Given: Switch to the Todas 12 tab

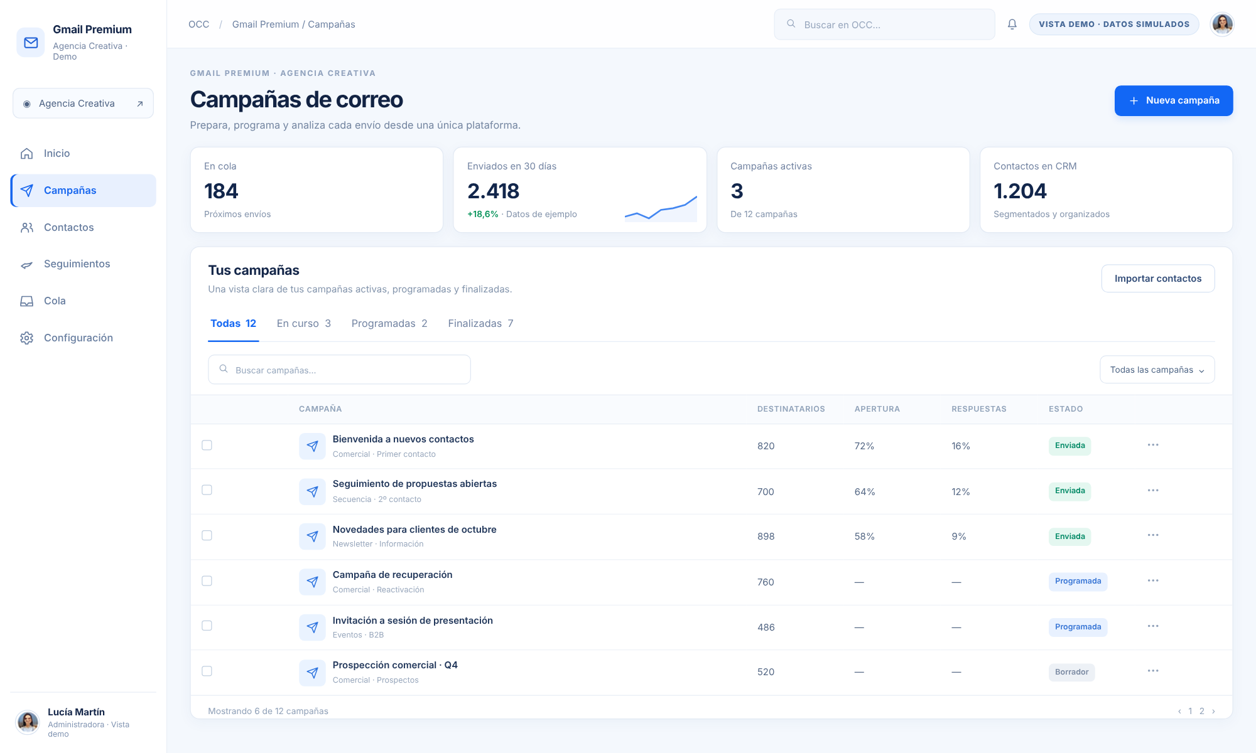Looking at the screenshot, I should 233,324.
